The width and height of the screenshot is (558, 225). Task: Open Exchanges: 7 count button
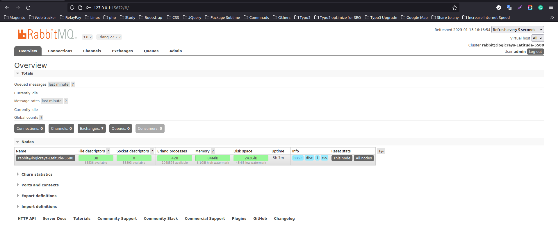pos(92,129)
